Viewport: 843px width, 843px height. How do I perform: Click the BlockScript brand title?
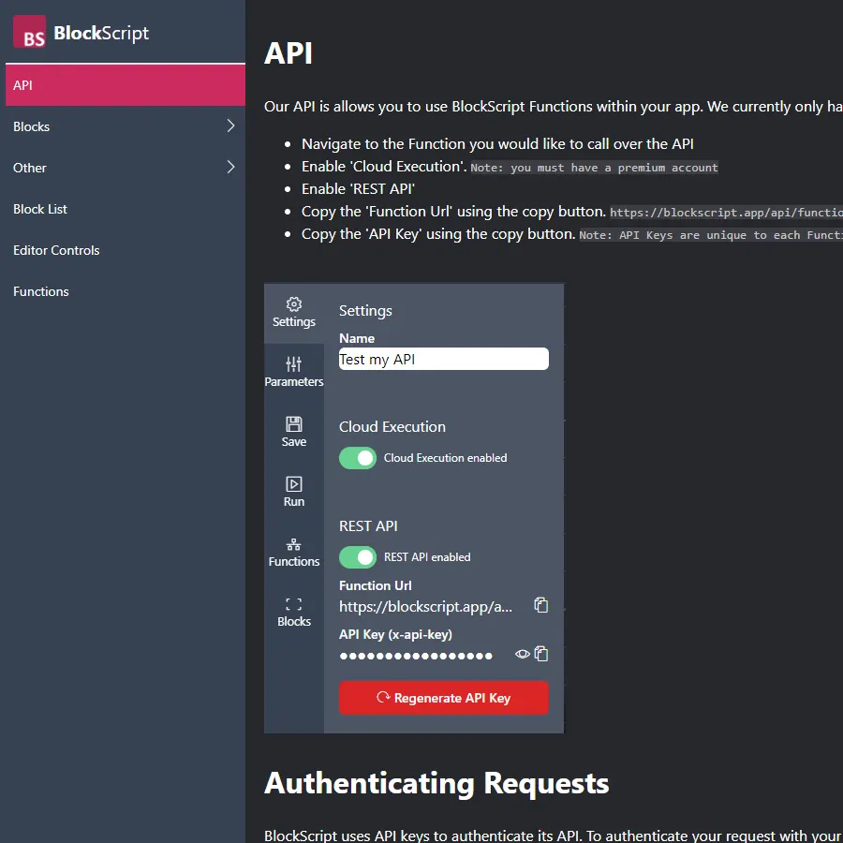[101, 33]
